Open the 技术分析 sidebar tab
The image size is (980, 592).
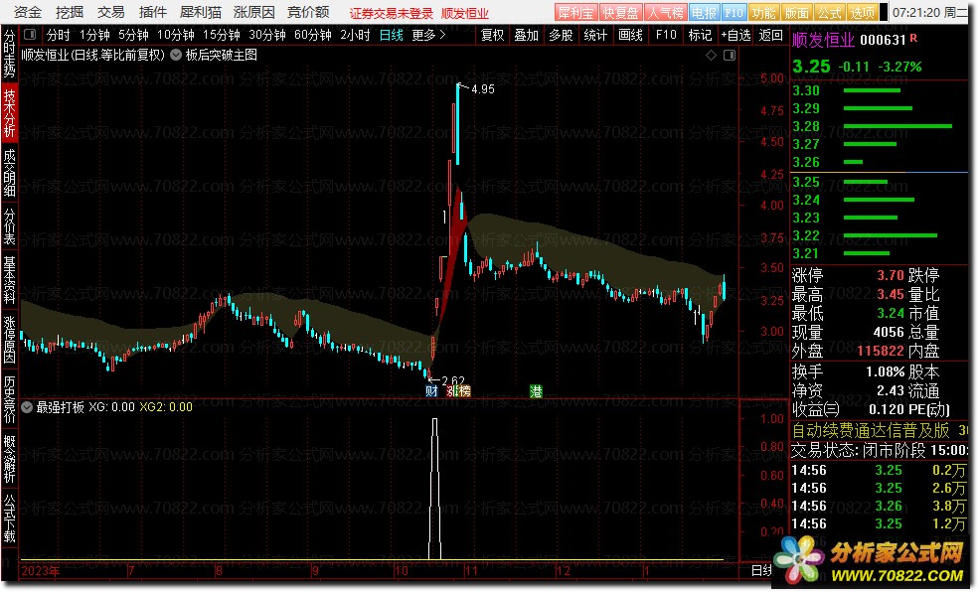9,112
